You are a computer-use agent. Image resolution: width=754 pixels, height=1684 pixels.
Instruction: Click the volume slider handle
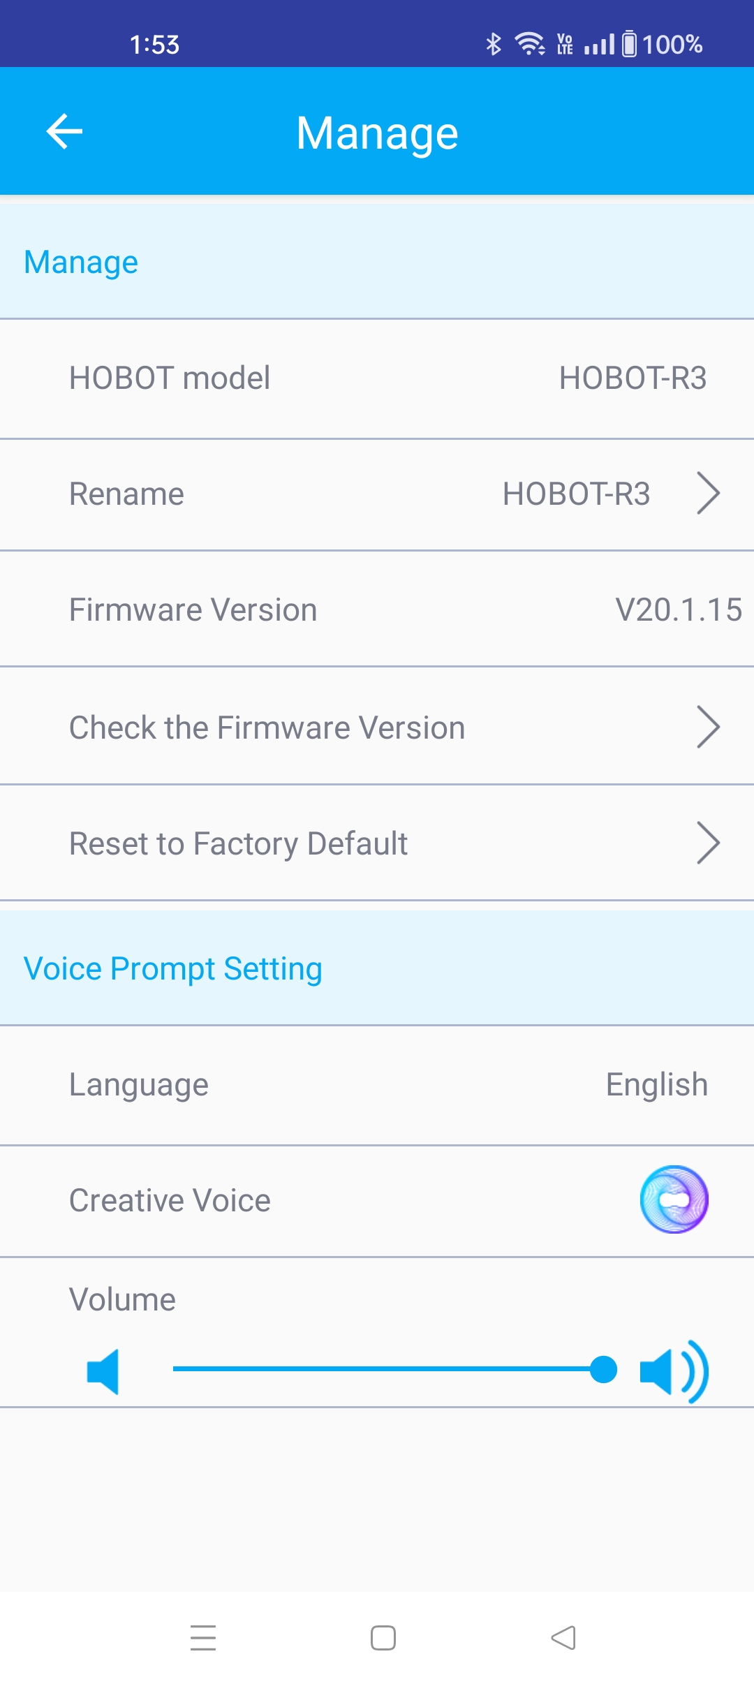[x=603, y=1369]
